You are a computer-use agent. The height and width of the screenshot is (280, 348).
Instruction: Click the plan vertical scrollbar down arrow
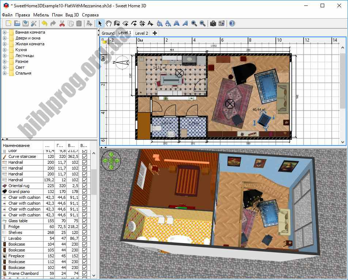[x=343, y=142]
